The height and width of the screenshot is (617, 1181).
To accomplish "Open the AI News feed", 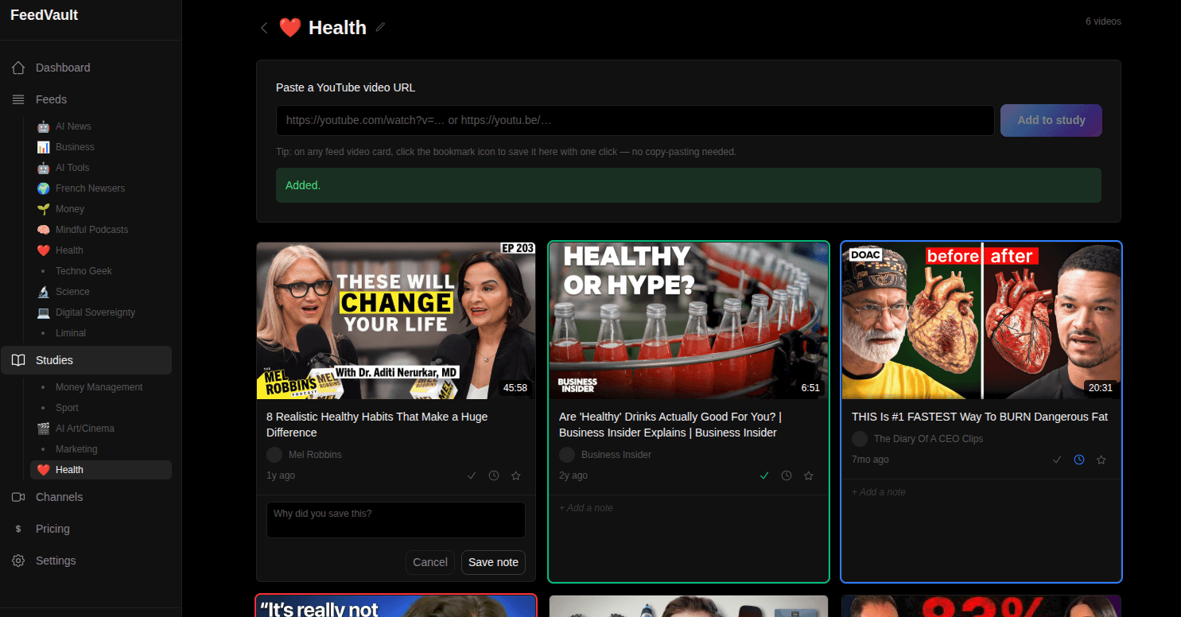I will 101,126.
